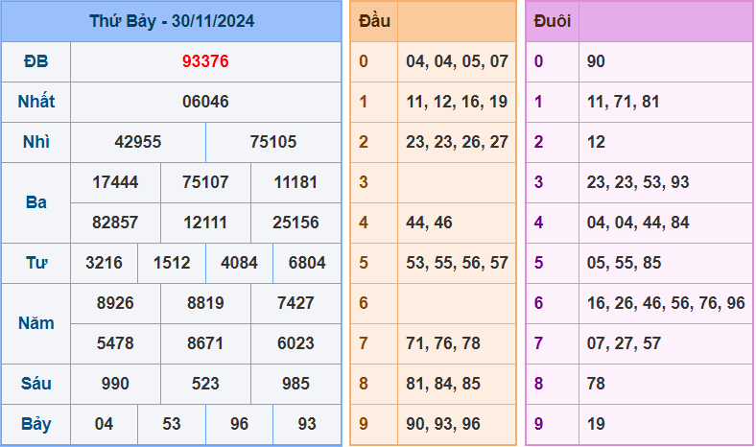This screenshot has height=447, width=756.
Task: Select fourth prize number 6804
Action: point(307,263)
